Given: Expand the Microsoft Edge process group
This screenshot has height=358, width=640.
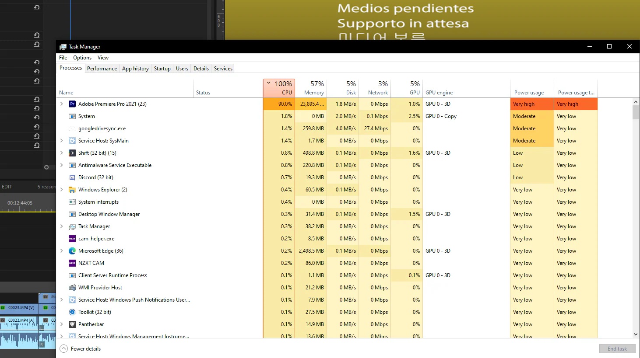Looking at the screenshot, I should click(61, 250).
